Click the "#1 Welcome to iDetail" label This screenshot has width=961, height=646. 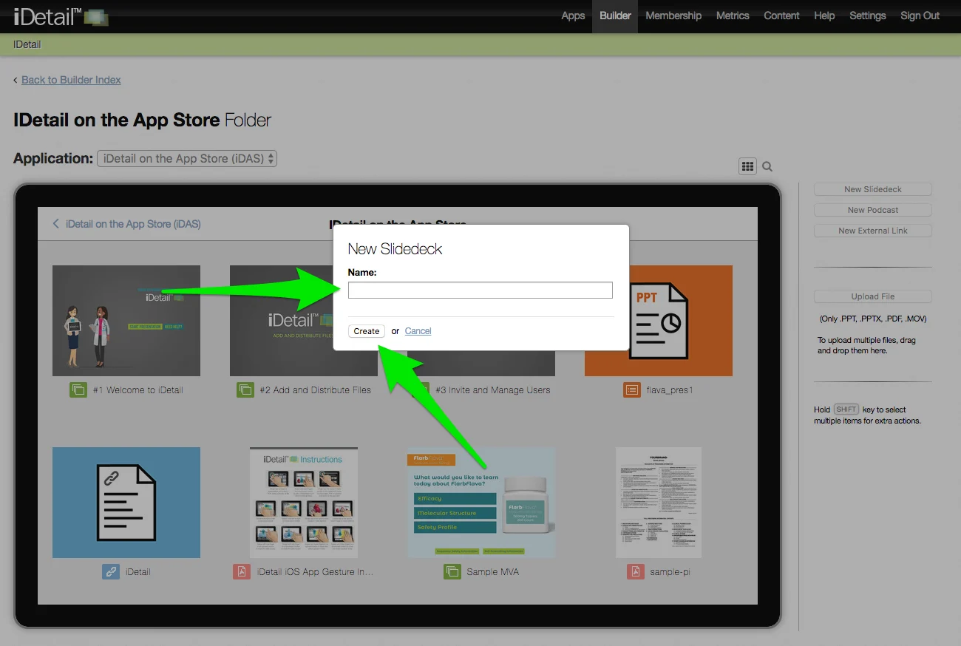138,390
